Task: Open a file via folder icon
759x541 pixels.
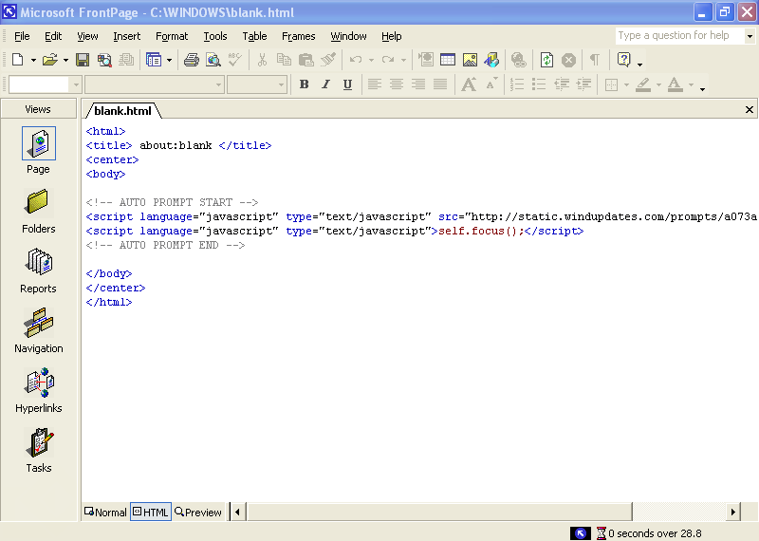Action: tap(50, 60)
